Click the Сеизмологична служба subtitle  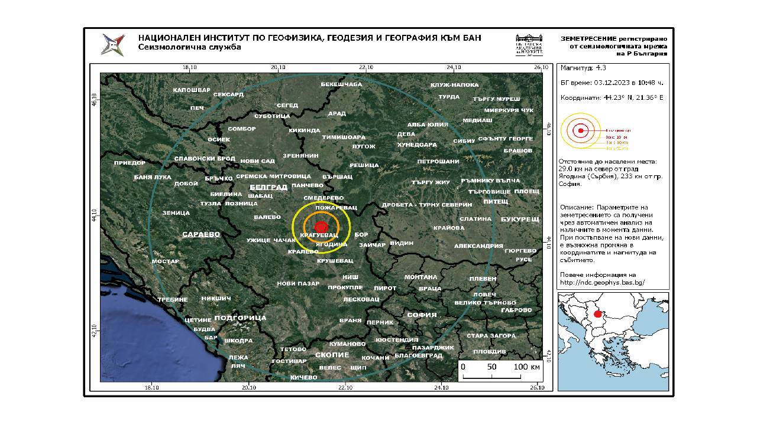(189, 48)
